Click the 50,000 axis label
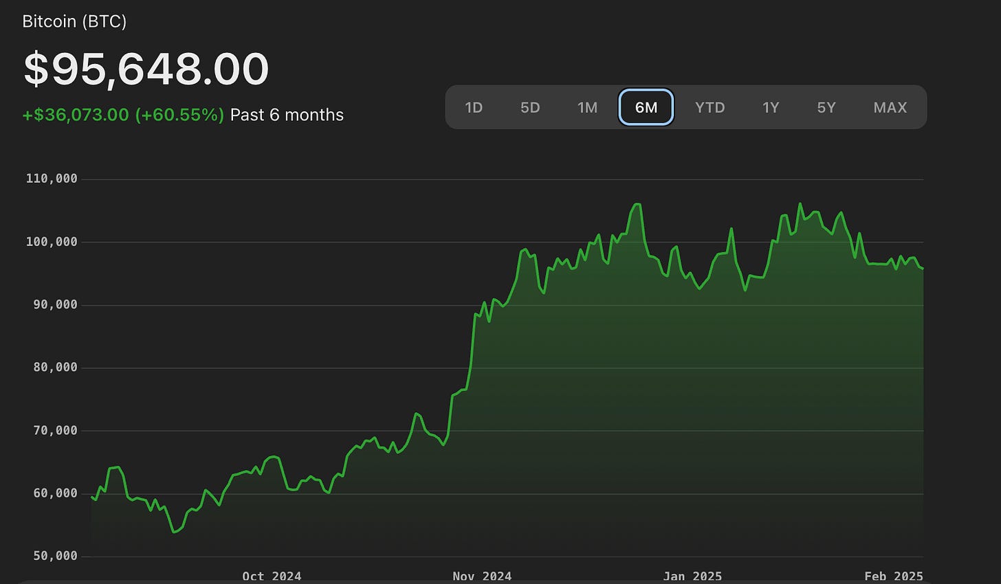 tap(55, 556)
